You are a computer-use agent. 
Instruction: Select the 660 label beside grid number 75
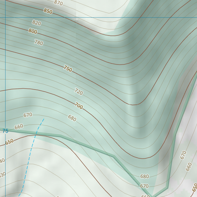(19, 127)
